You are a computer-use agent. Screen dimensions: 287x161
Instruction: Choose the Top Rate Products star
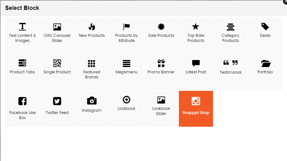(x=195, y=27)
